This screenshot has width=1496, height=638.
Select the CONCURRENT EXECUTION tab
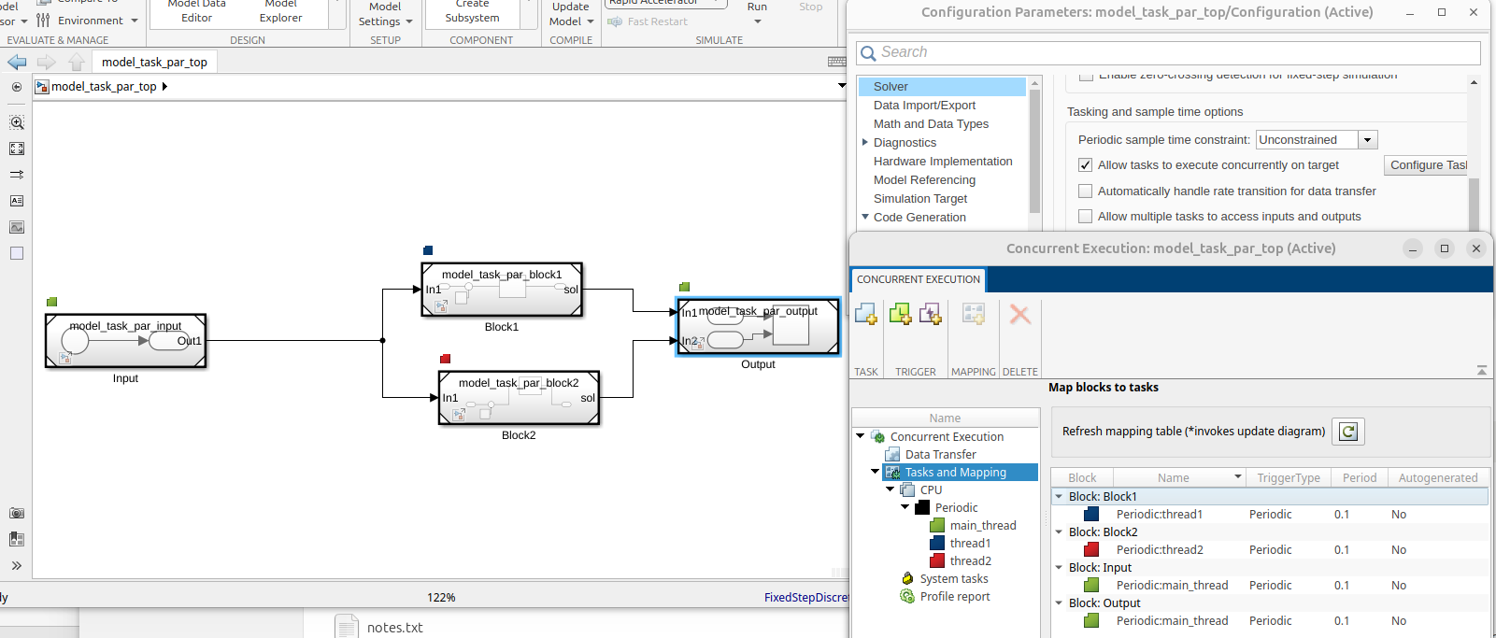(x=918, y=279)
